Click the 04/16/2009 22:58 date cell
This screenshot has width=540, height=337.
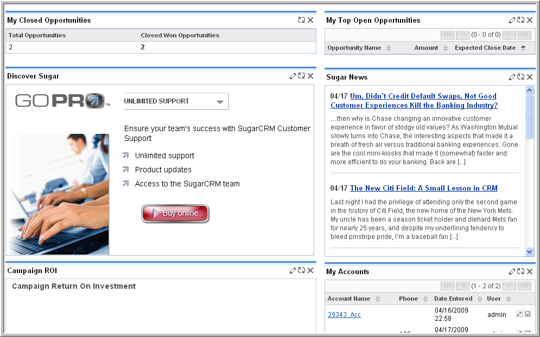452,314
